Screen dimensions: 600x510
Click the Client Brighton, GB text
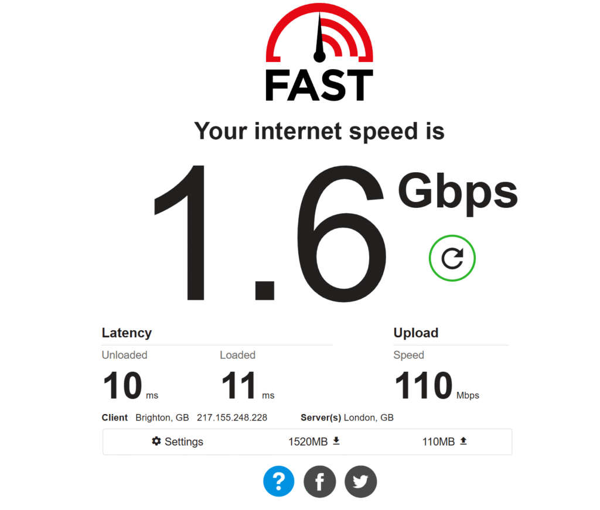pos(145,417)
